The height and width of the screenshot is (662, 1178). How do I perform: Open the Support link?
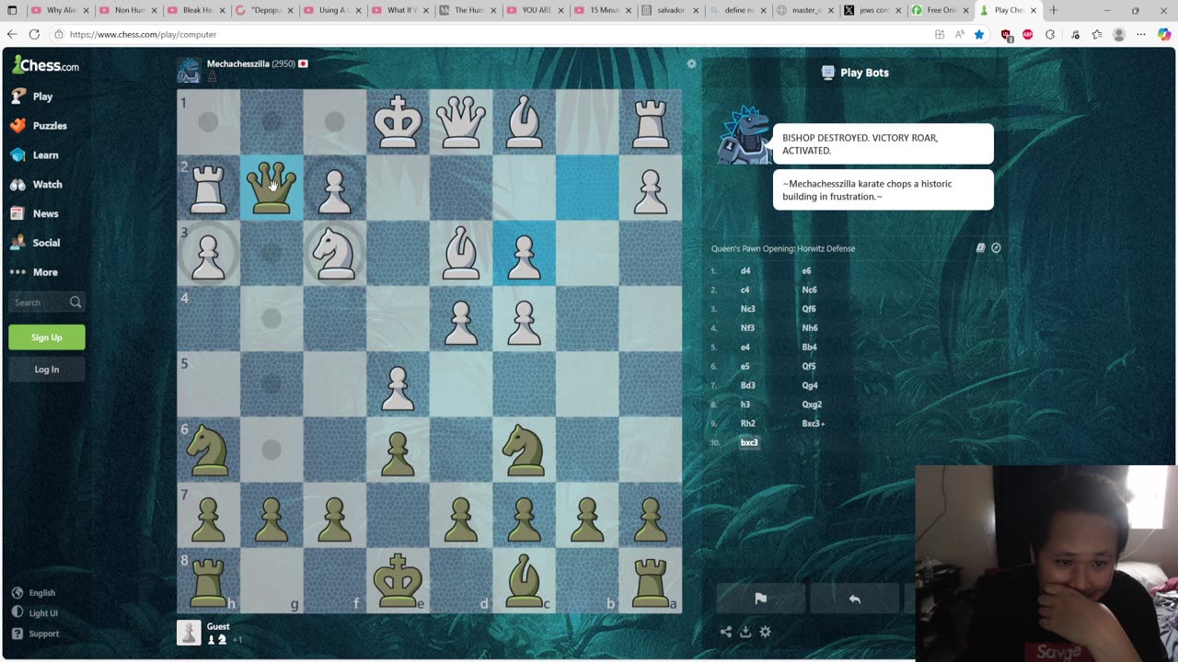coord(35,633)
